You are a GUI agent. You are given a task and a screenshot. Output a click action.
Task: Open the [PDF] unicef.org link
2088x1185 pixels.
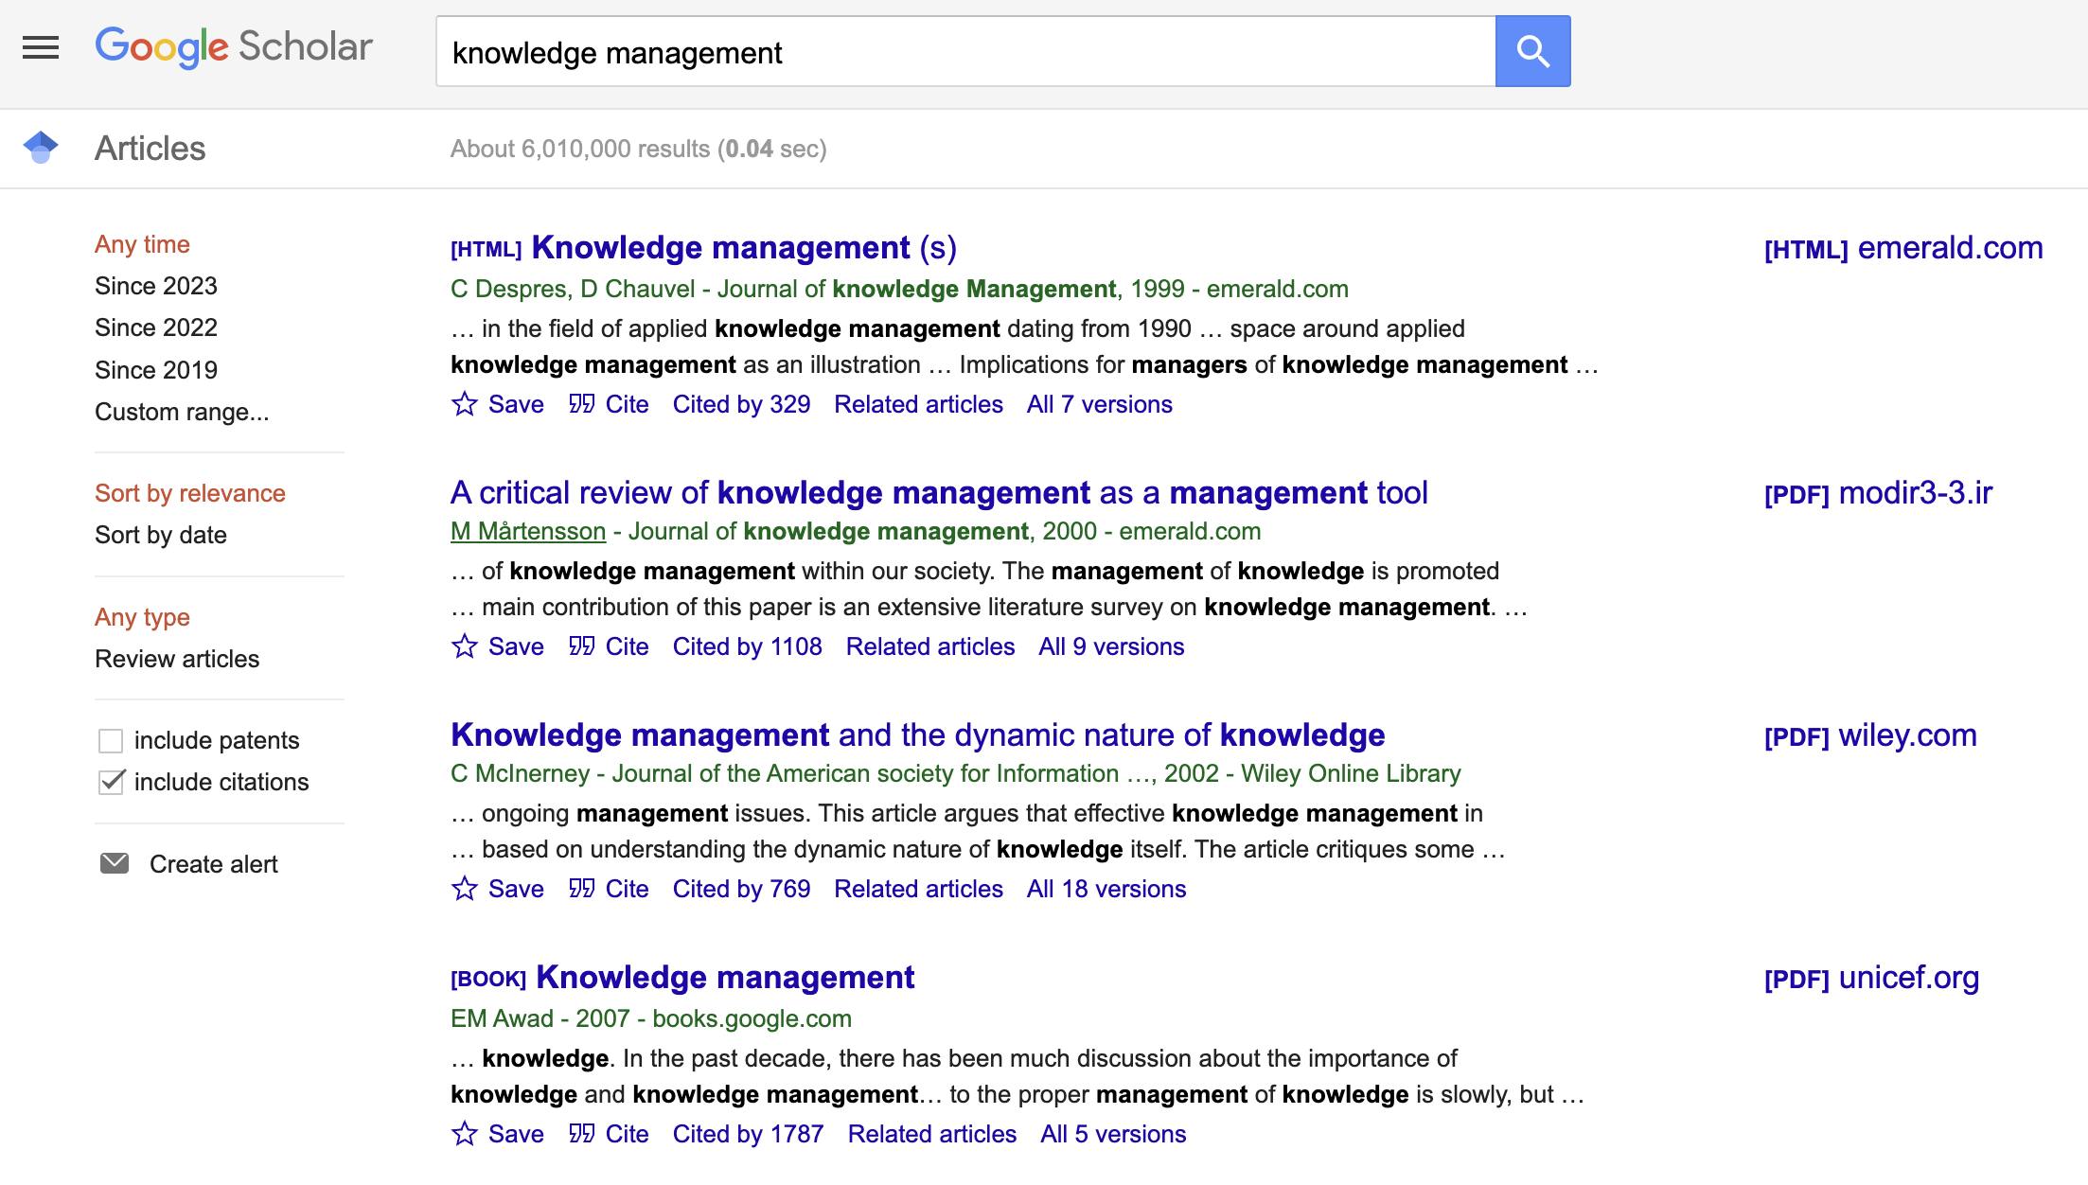point(1871,978)
